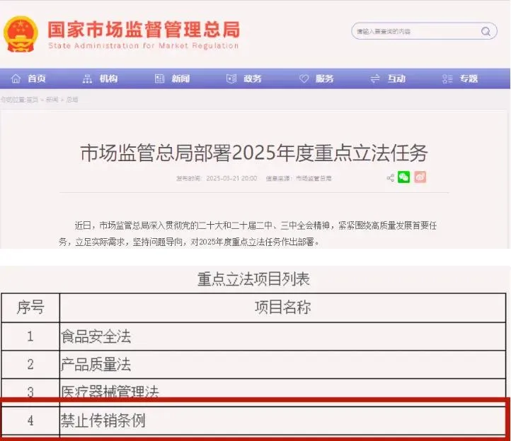This screenshot has height=441, width=511.
Task: Select the 食品安全法 table row
Action: pos(253,336)
